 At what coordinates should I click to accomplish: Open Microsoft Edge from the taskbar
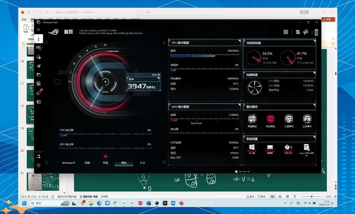point(99,203)
